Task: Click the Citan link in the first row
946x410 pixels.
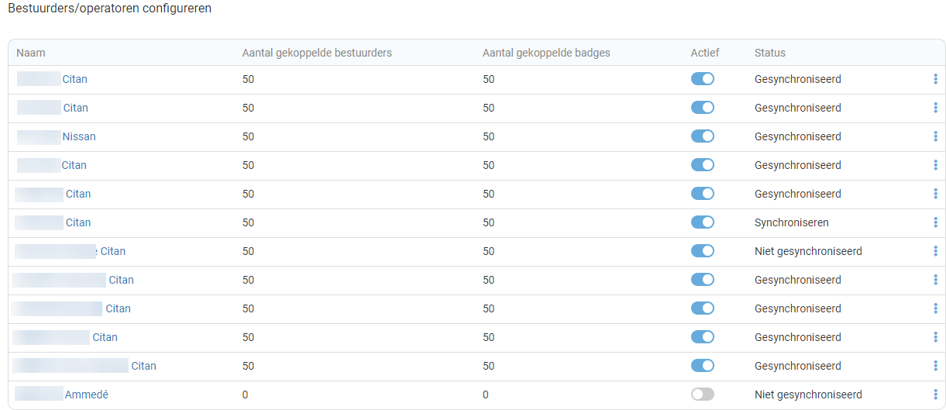Action: click(x=74, y=79)
